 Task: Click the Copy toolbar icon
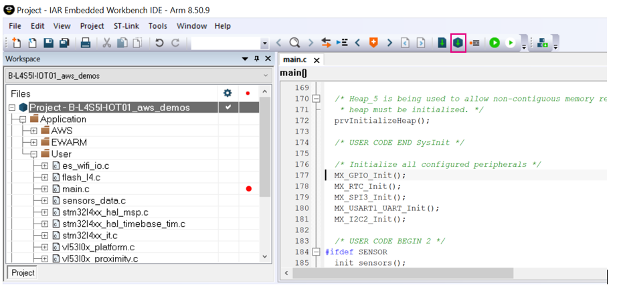[122, 43]
